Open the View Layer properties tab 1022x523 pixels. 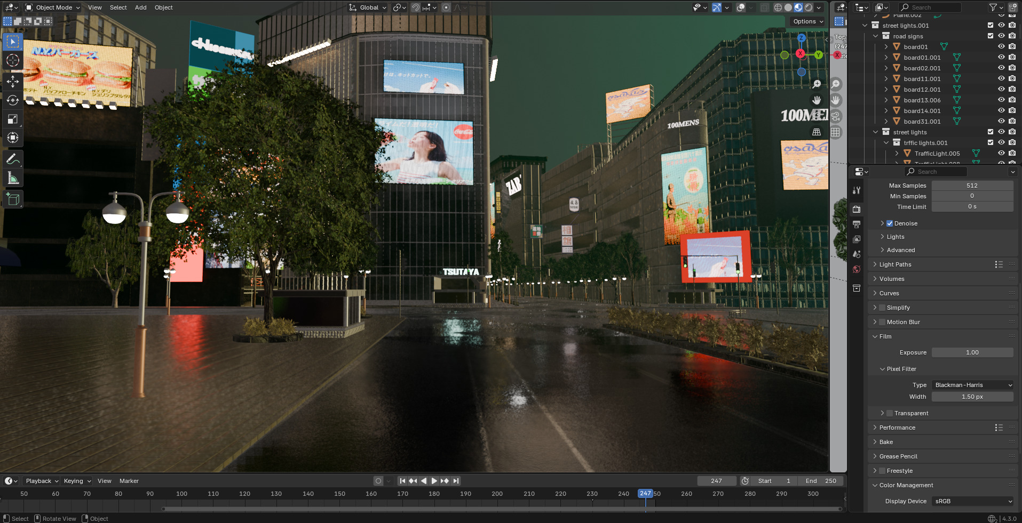tap(857, 239)
